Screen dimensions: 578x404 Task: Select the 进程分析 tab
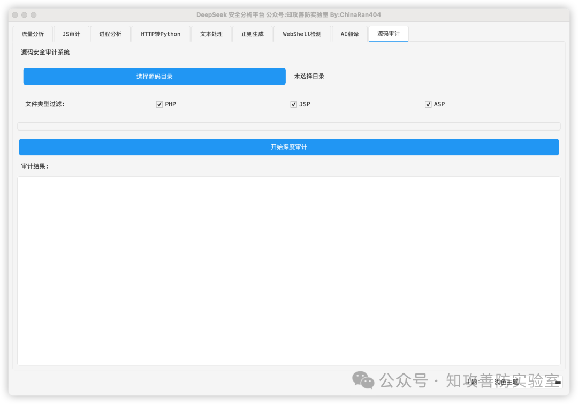110,34
